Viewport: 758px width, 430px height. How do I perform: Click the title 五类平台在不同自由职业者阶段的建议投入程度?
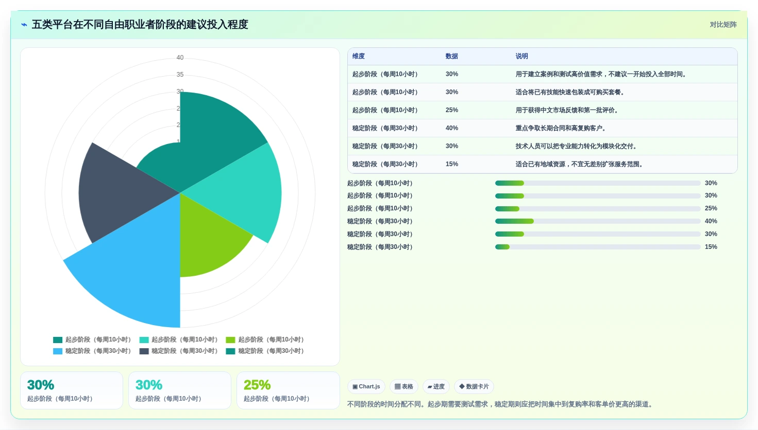(x=140, y=25)
